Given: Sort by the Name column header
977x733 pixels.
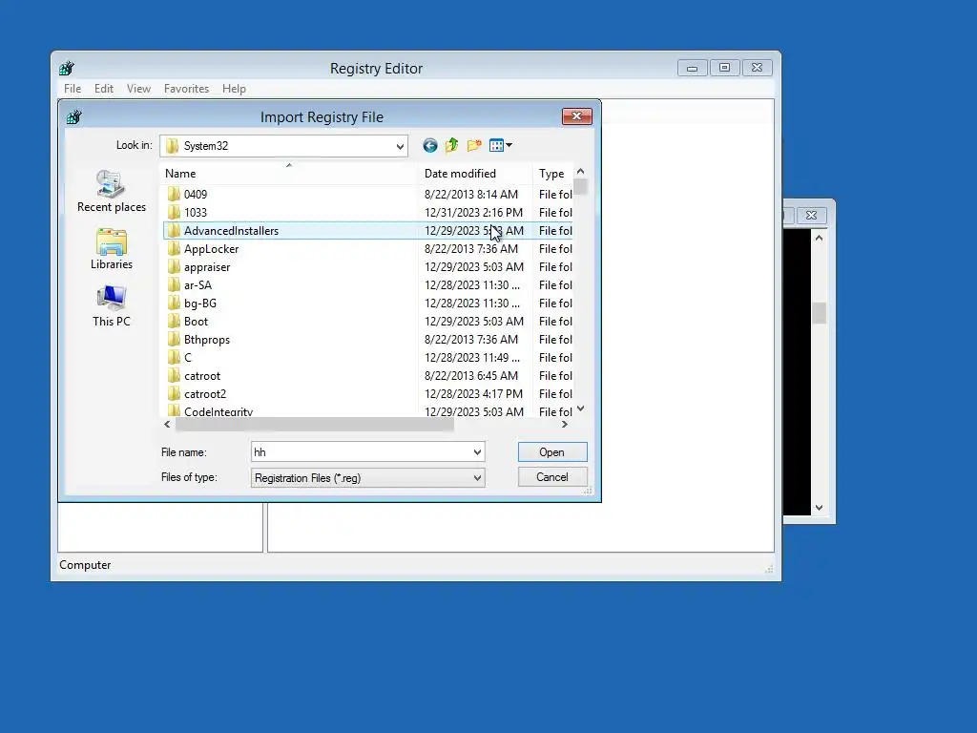Looking at the screenshot, I should (288, 174).
